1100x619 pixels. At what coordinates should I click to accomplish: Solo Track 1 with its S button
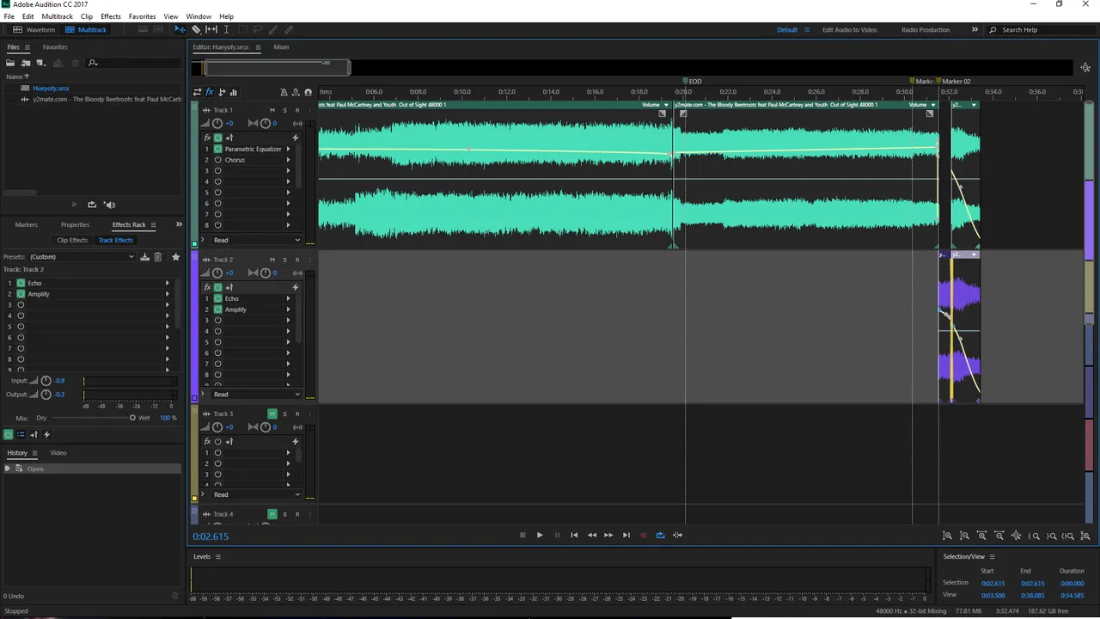pyautogui.click(x=284, y=110)
